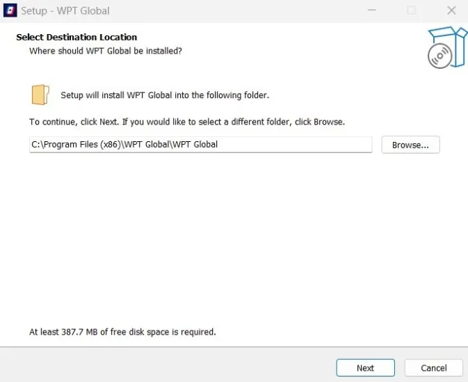The image size is (468, 382).
Task: Click the 'Setup - WPT Global' window title
Action: point(65,10)
